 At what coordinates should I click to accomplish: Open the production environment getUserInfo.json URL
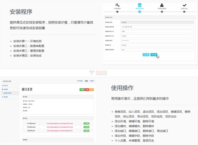tap(59, 123)
